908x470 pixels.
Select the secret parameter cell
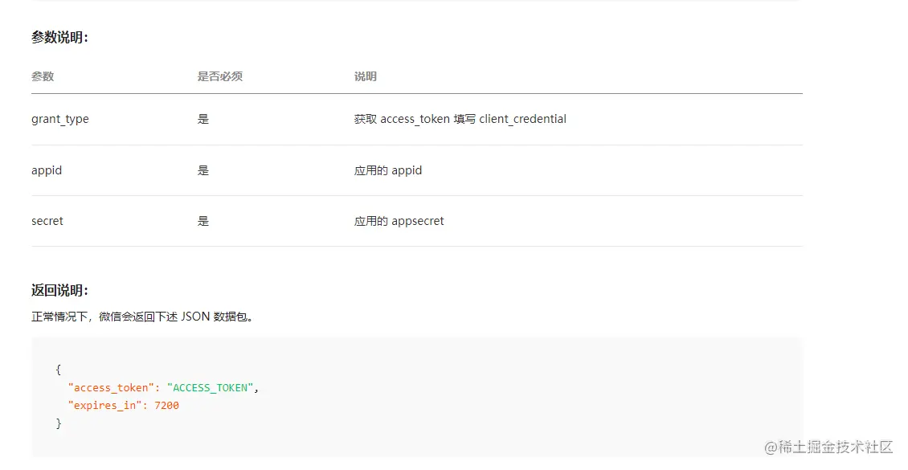[47, 221]
